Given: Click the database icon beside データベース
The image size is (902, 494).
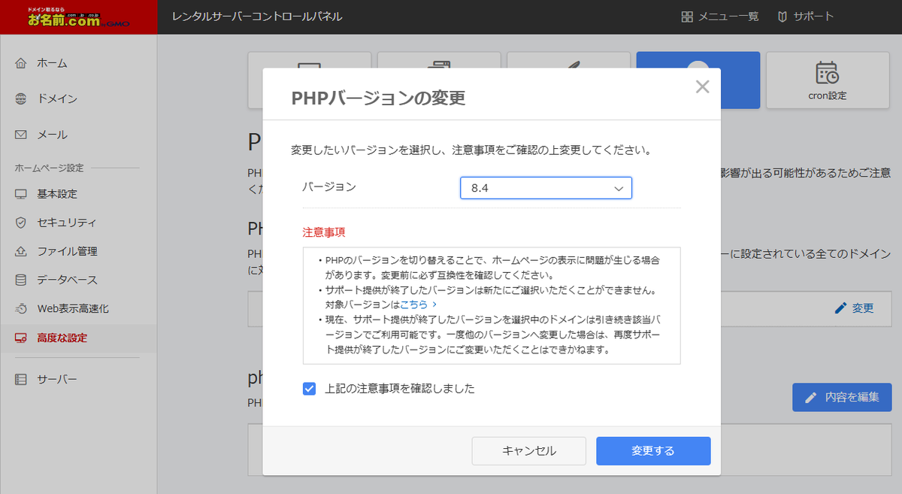Looking at the screenshot, I should pyautogui.click(x=21, y=280).
